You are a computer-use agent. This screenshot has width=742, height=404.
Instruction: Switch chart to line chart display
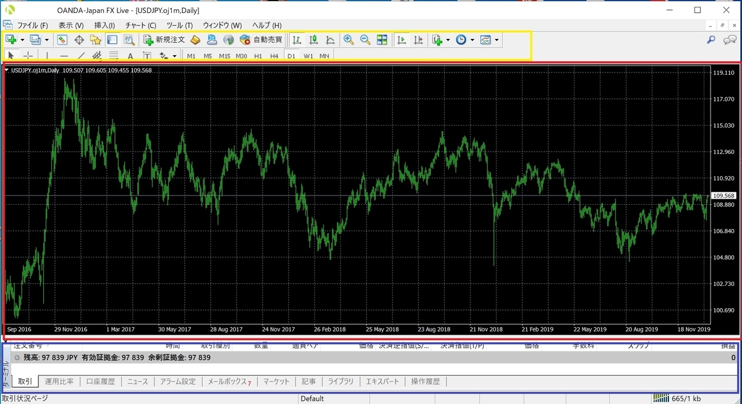click(x=330, y=40)
